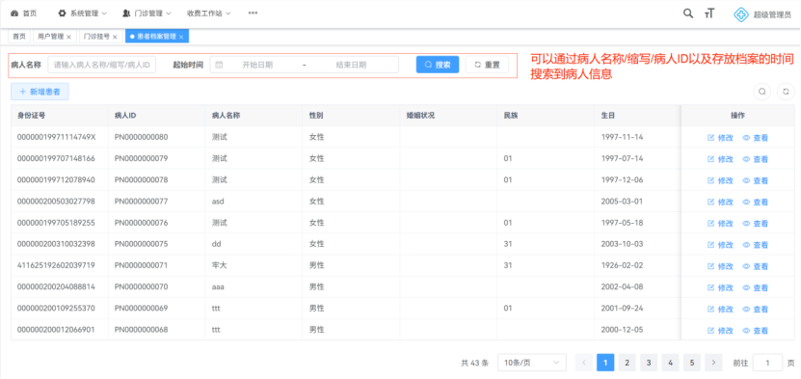
Task: View patient PN0000000071 via 查看
Action: [756, 266]
